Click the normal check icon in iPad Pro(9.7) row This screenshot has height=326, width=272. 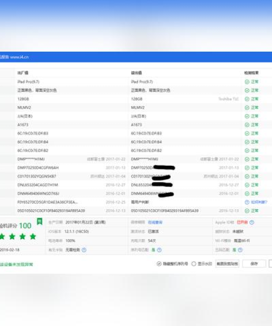(247, 82)
